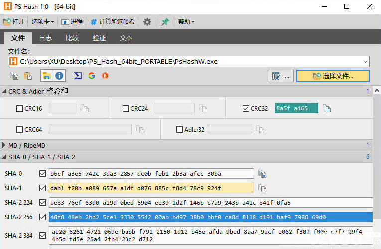Switch to the 比较 tab
Screen dimensions: 381x249
[x=72, y=38]
